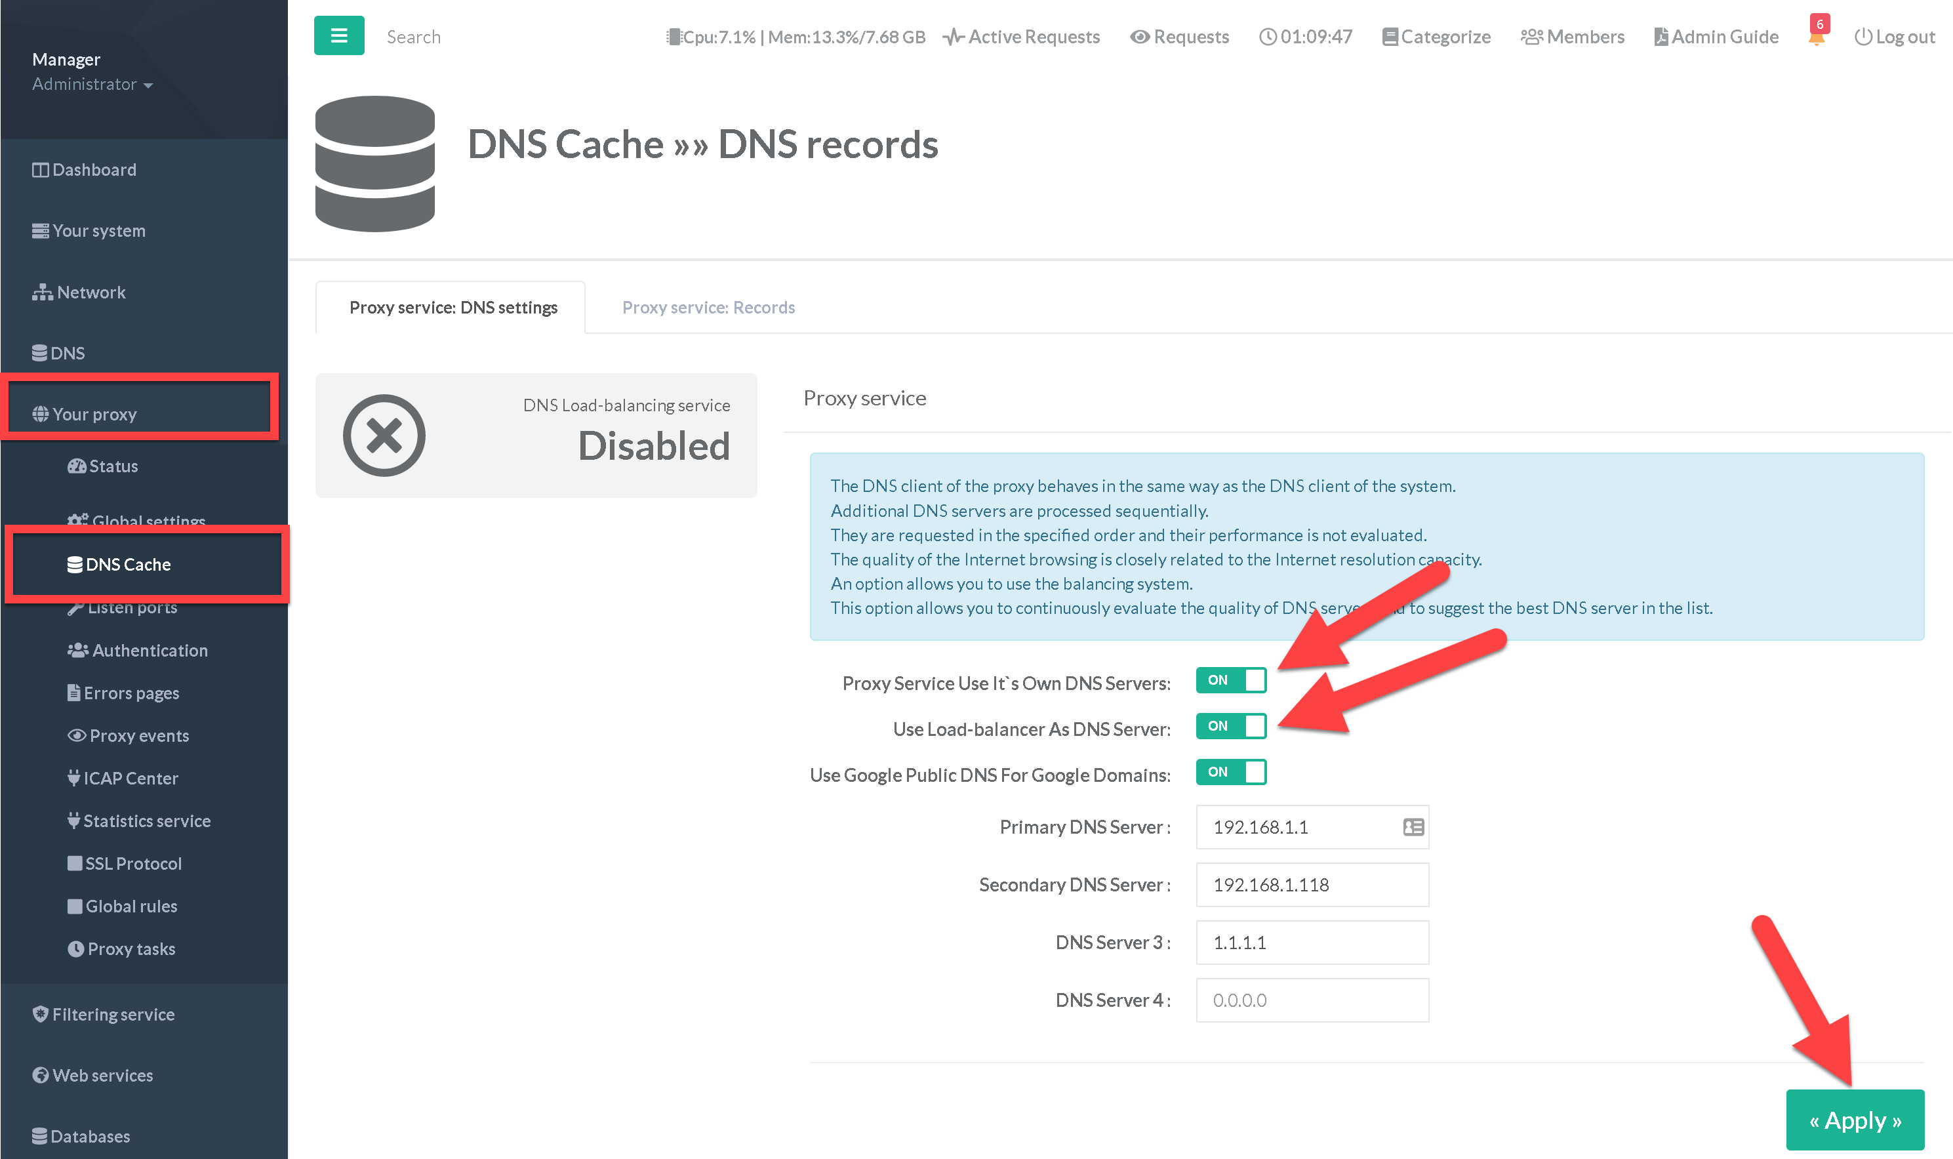The height and width of the screenshot is (1159, 1953).
Task: Toggle Use Google Public DNS For Google Domains
Action: click(x=1231, y=773)
